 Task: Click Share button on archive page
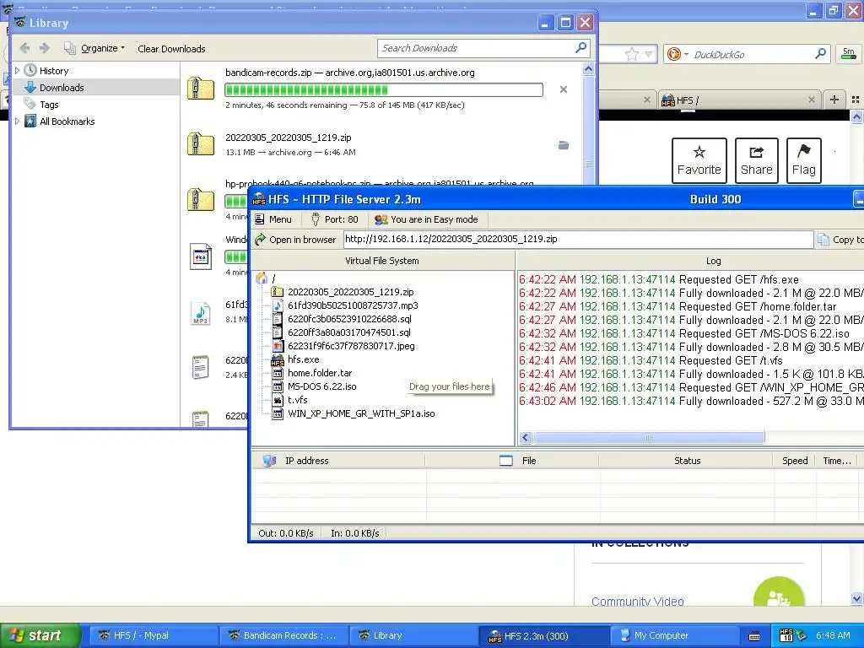click(756, 160)
